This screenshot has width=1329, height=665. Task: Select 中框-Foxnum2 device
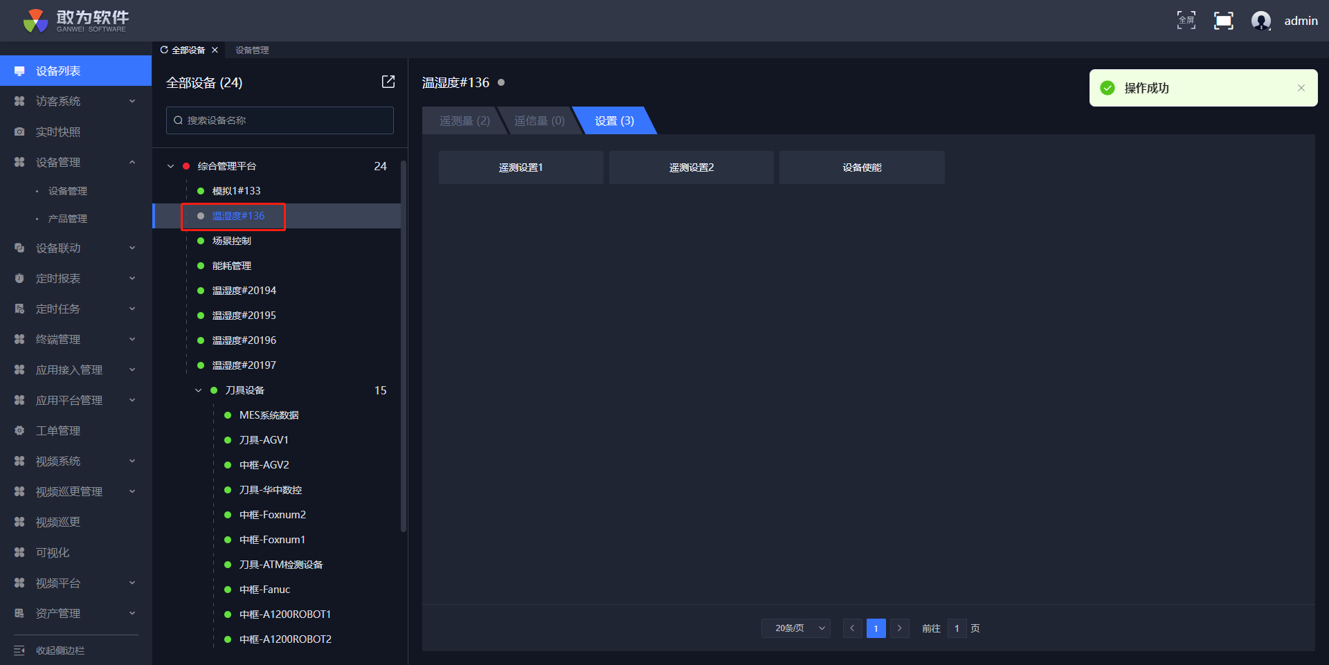272,515
